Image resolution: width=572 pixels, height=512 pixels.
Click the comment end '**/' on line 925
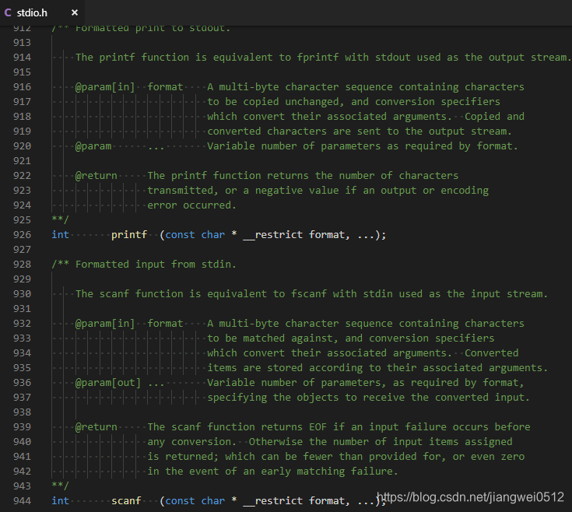point(60,219)
